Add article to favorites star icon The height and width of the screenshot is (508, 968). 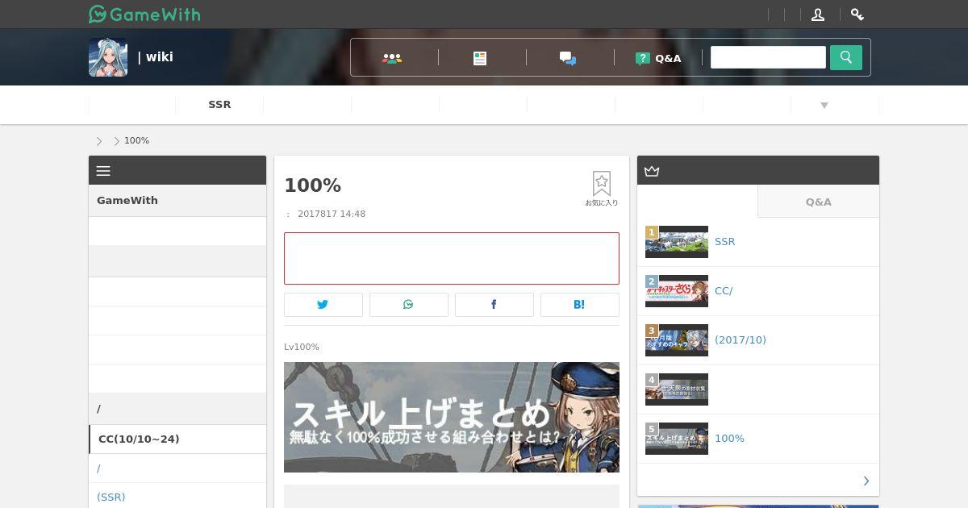click(602, 189)
